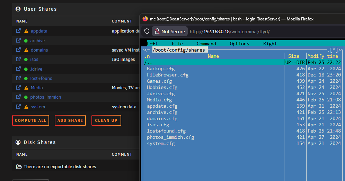Select domains.cfg in the file panel
The image size is (345, 181).
pos(162,119)
